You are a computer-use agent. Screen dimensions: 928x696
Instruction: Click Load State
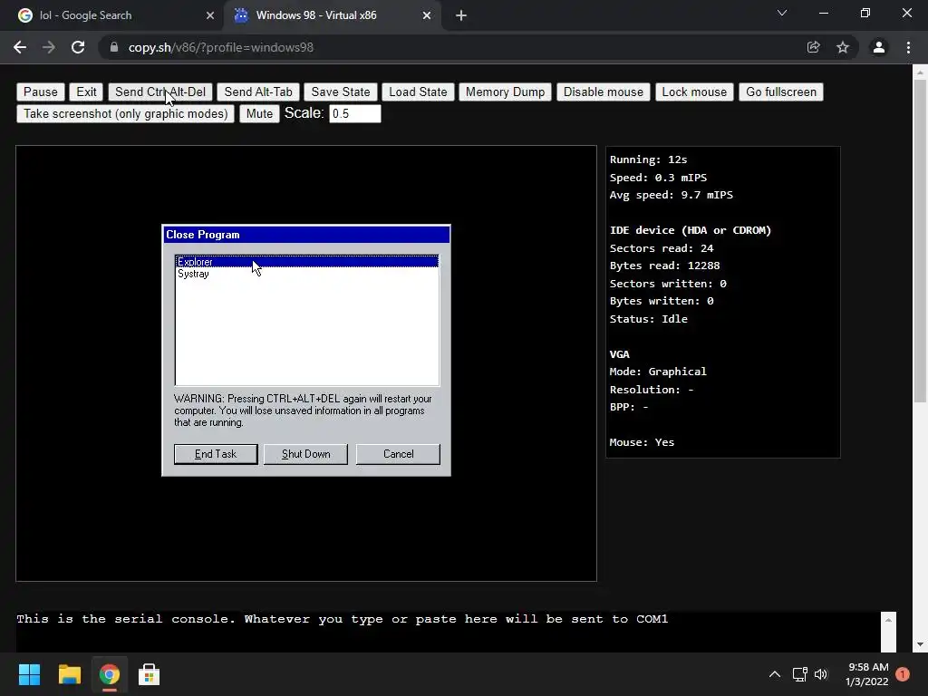[418, 92]
